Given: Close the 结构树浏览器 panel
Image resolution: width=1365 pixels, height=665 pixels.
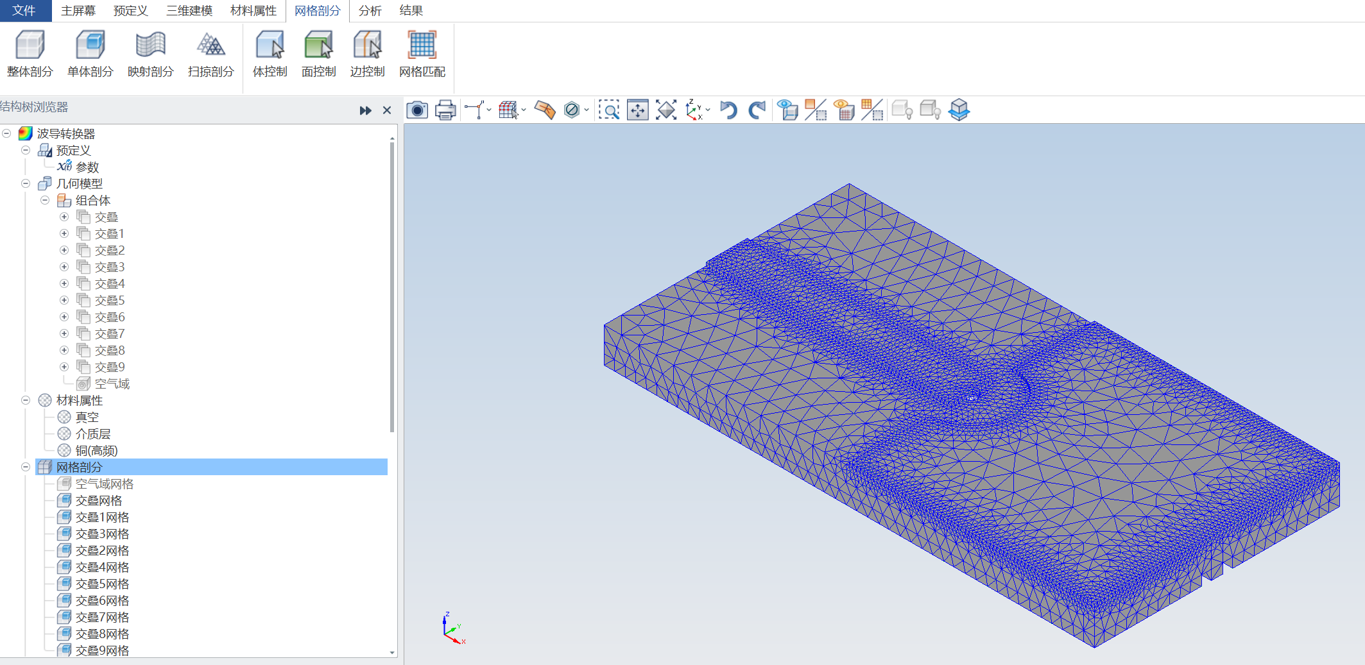Looking at the screenshot, I should point(387,110).
